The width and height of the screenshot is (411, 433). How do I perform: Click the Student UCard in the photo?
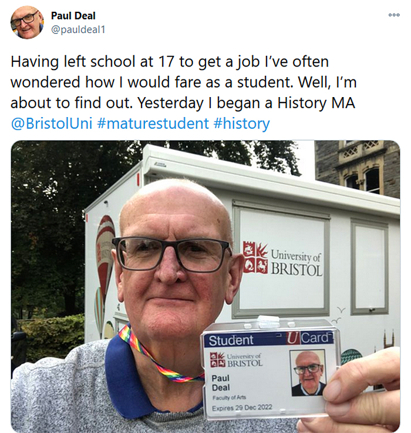271,370
